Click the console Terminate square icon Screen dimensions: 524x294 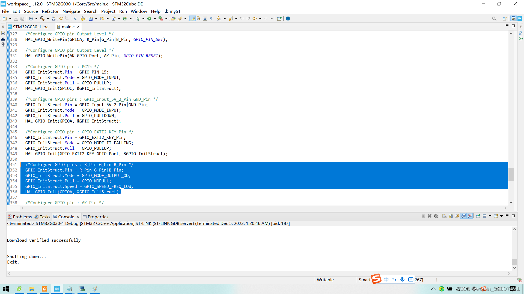[x=423, y=216]
